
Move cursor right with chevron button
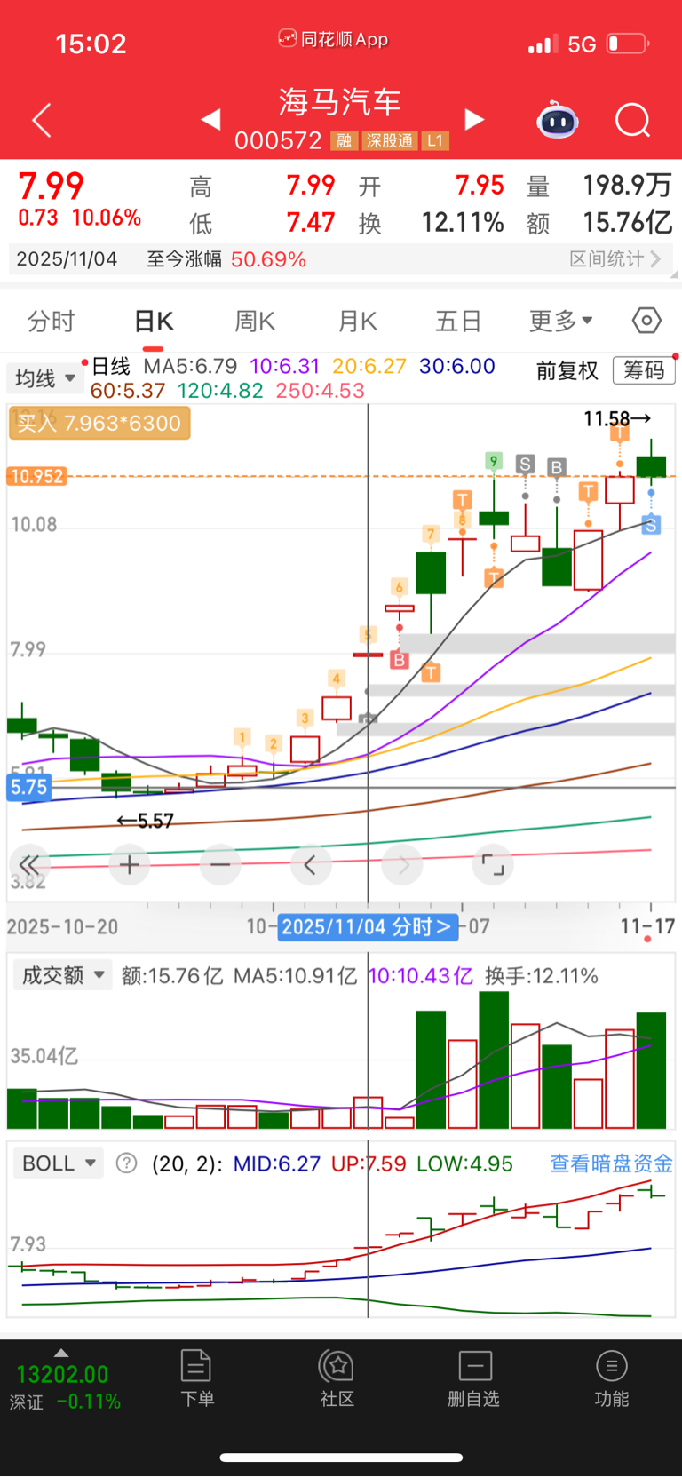(x=402, y=864)
